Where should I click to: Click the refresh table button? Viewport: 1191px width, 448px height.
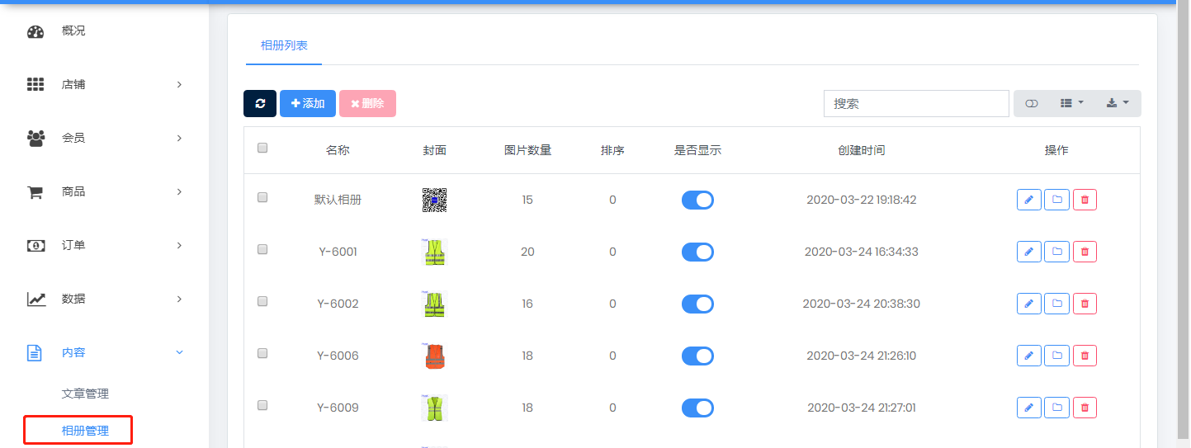pos(260,103)
